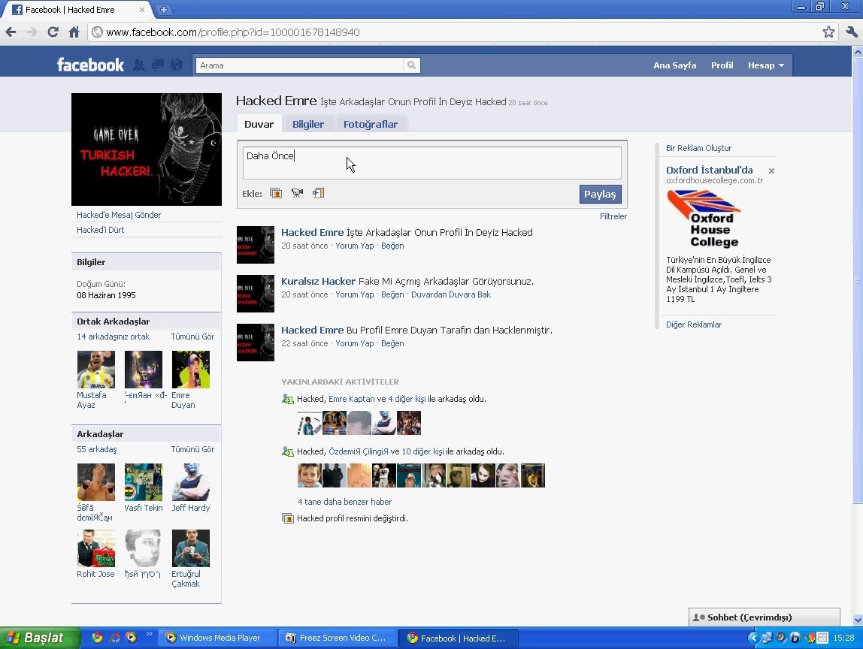Open the Sohbet (Çevrimdışı) chat bar
The height and width of the screenshot is (649, 863).
[x=764, y=617]
